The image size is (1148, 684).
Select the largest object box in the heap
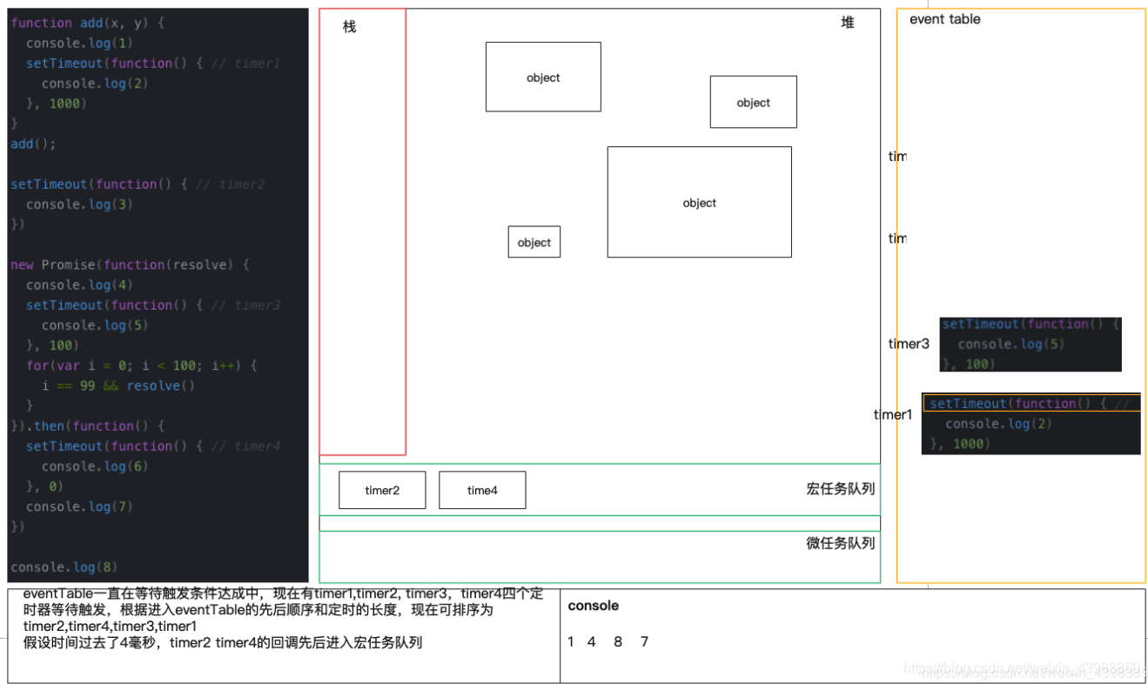click(700, 202)
